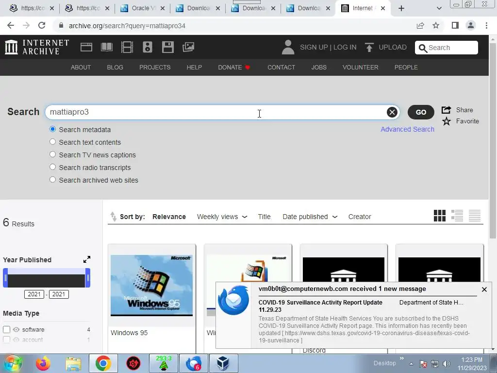Select Search text contents option
This screenshot has height=373, width=497.
52,142
